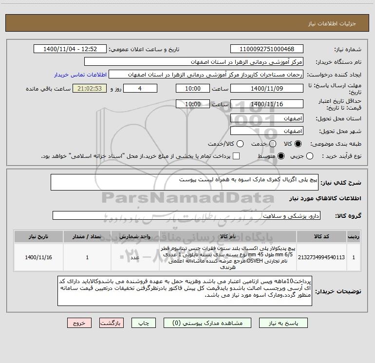Toggle the اسناد خزانه اسلامی payment checkbox
The image size is (375, 363).
click(236, 156)
